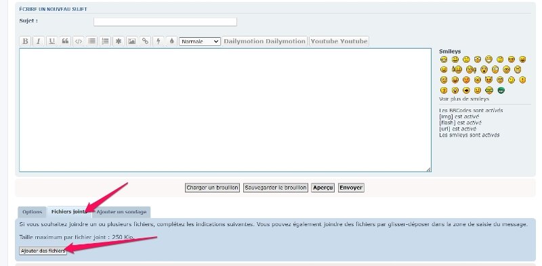Viewport: 542px width, 266px height.
Task: Insert a URL with the chain link icon
Action: pos(145,41)
